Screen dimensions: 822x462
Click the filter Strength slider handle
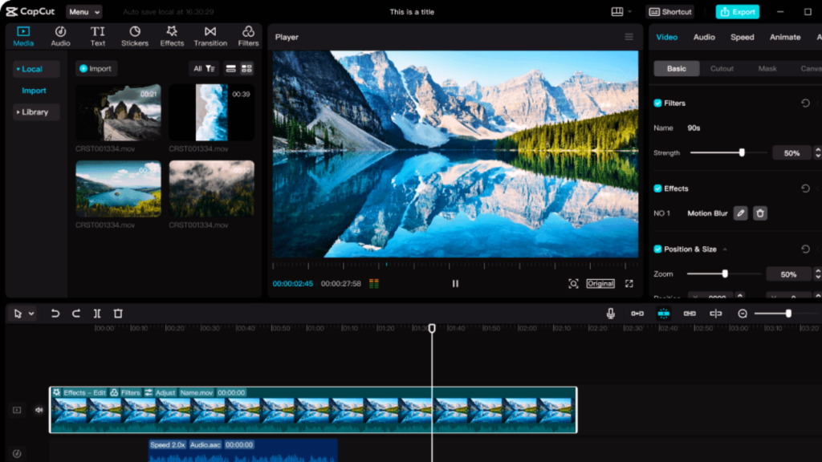[742, 152]
